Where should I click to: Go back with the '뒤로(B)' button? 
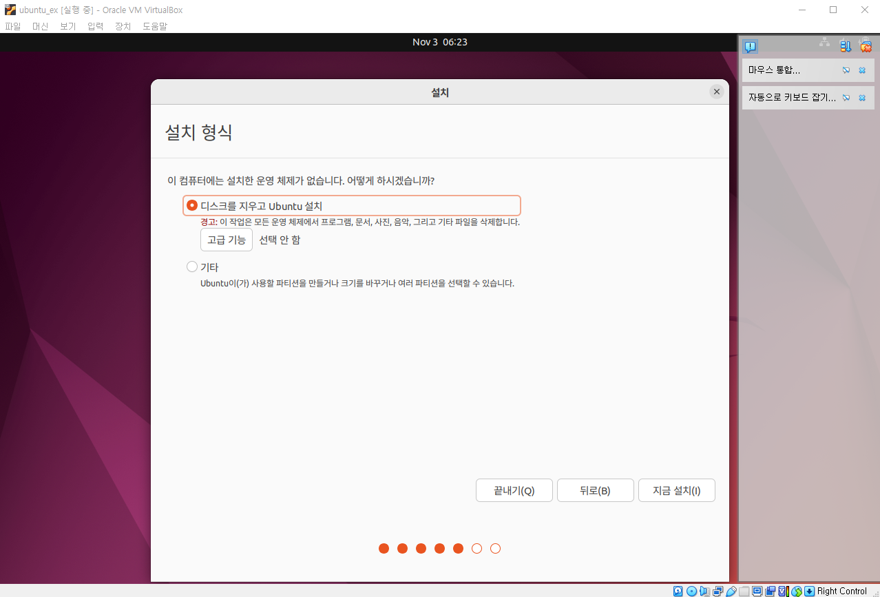(x=595, y=490)
